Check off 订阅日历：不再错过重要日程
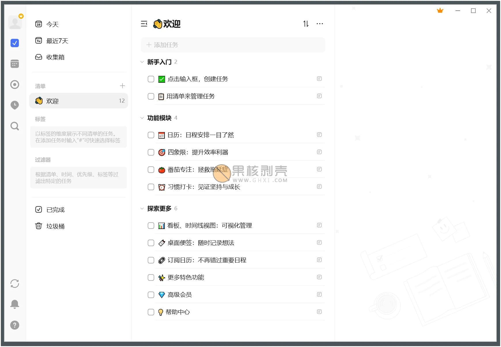The width and height of the screenshot is (501, 347). click(151, 260)
